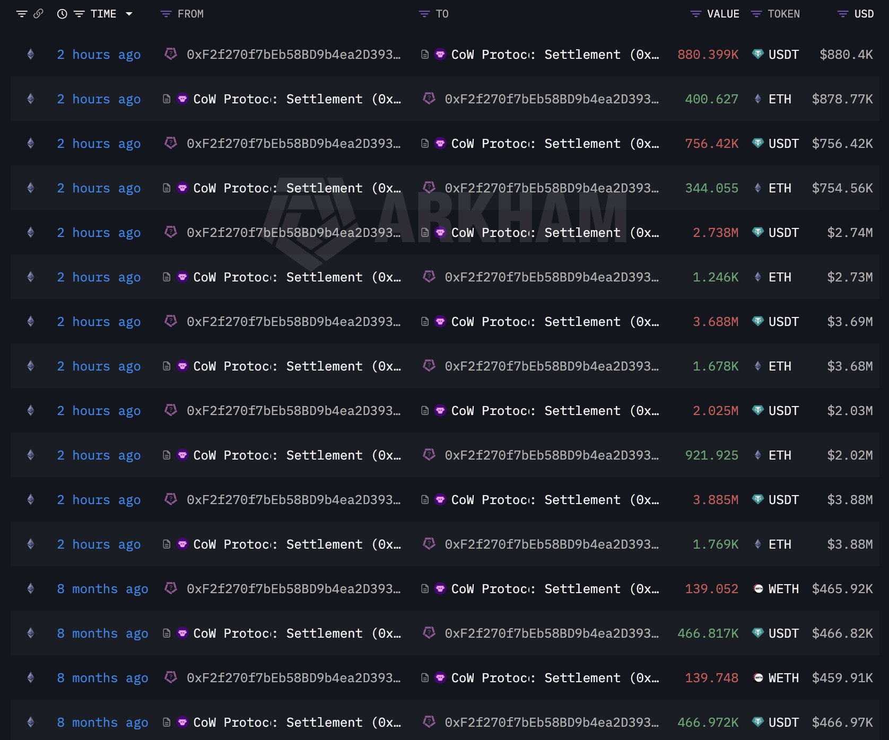Open the VALUE column filter
The width and height of the screenshot is (889, 740).
click(x=696, y=14)
